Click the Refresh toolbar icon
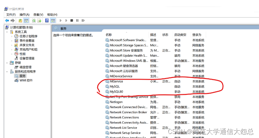Viewport: 259px width, 138px height. tap(34, 20)
